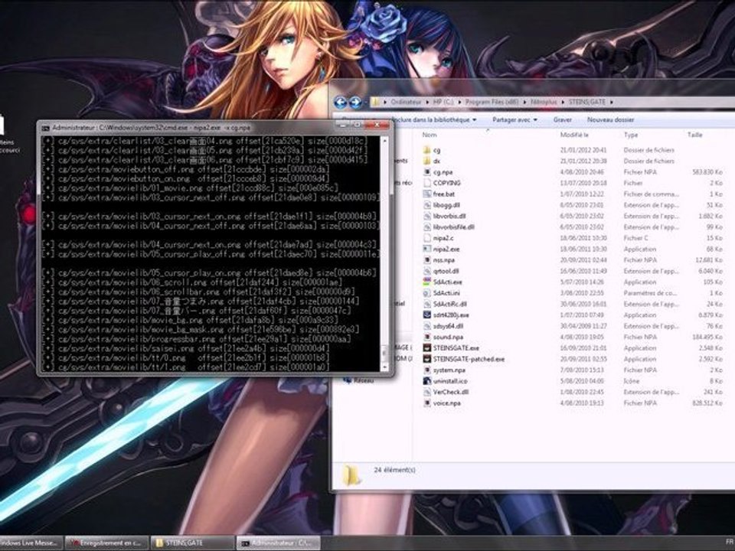
Task: Select the nipa2.exe application icon
Action: tap(427, 249)
